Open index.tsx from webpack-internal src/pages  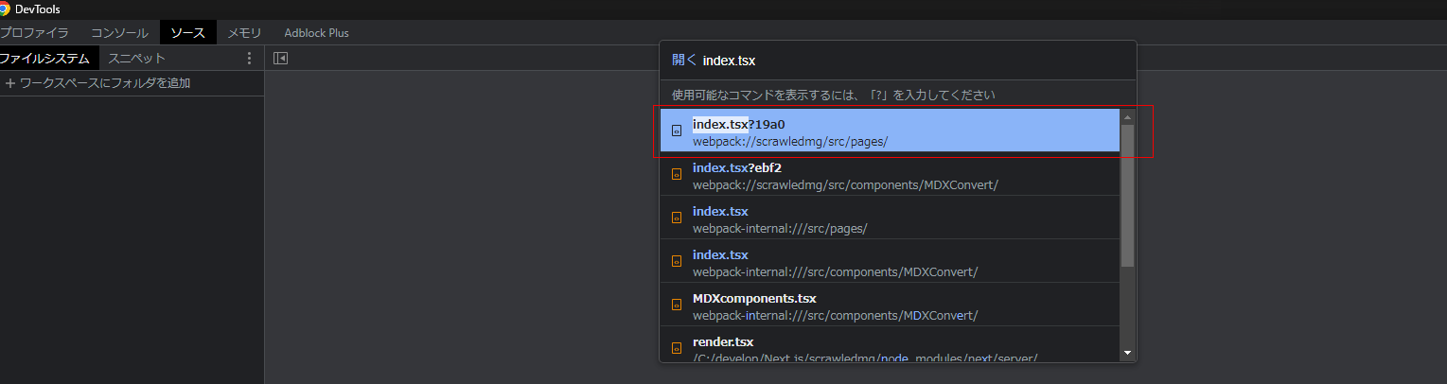point(890,218)
